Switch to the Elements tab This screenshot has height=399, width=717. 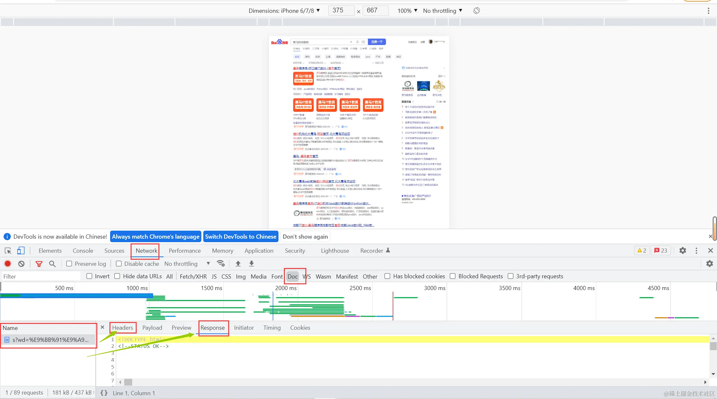coord(50,251)
